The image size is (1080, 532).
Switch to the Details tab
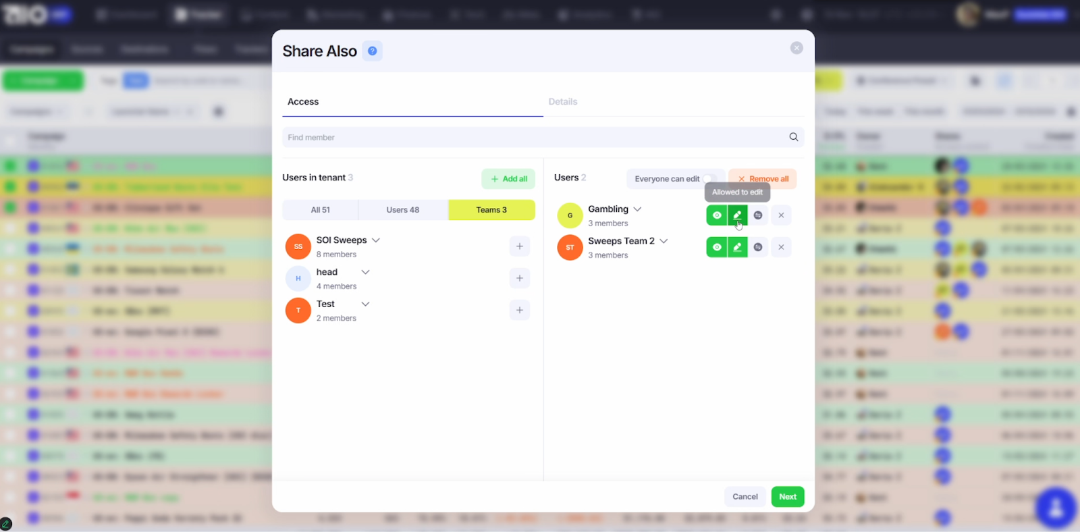[562, 102]
